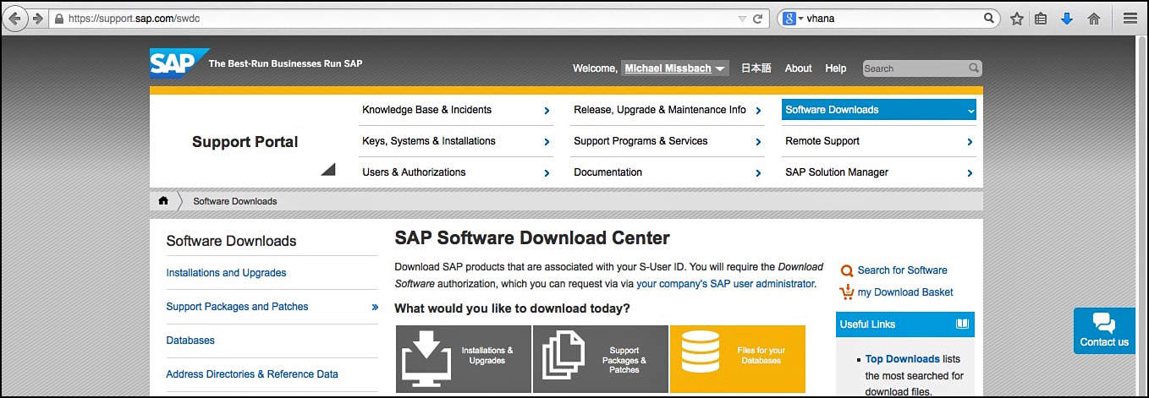Open Databases in sidebar
Screen dimensions: 1149x398
[190, 341]
